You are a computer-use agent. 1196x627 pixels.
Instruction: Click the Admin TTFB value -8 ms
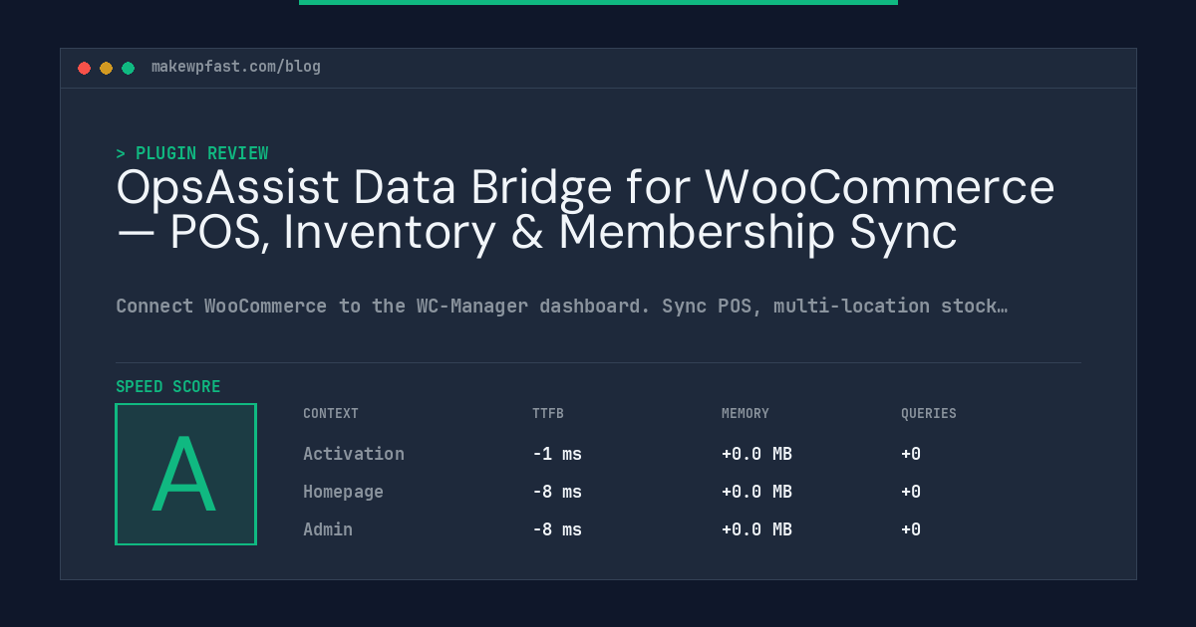pos(557,529)
